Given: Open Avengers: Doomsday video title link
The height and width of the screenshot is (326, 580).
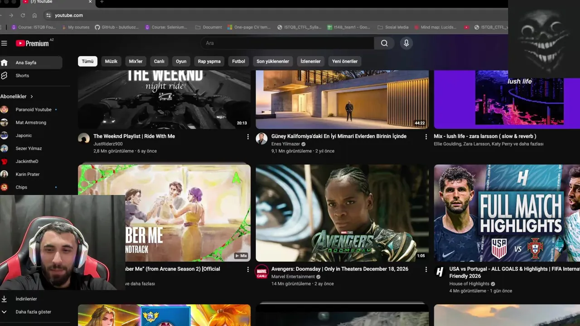Looking at the screenshot, I should click(340, 269).
